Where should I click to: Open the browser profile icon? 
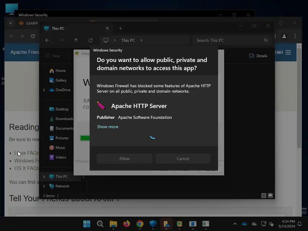pyautogui.click(x=284, y=36)
